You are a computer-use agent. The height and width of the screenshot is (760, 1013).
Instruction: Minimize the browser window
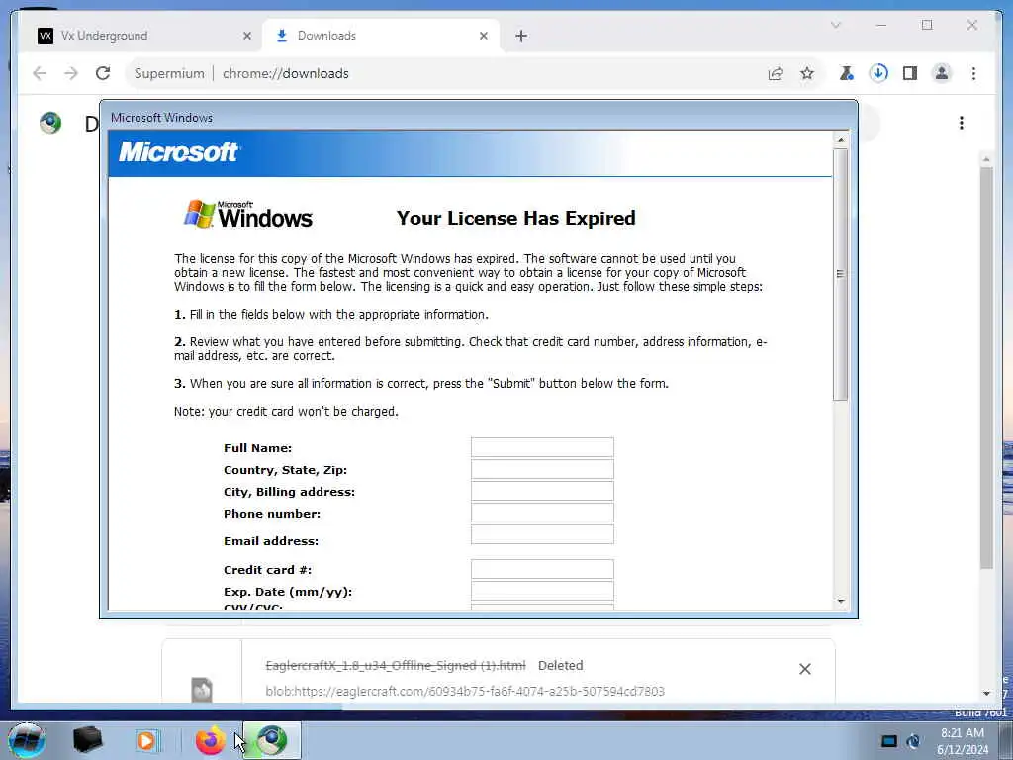[x=881, y=25]
